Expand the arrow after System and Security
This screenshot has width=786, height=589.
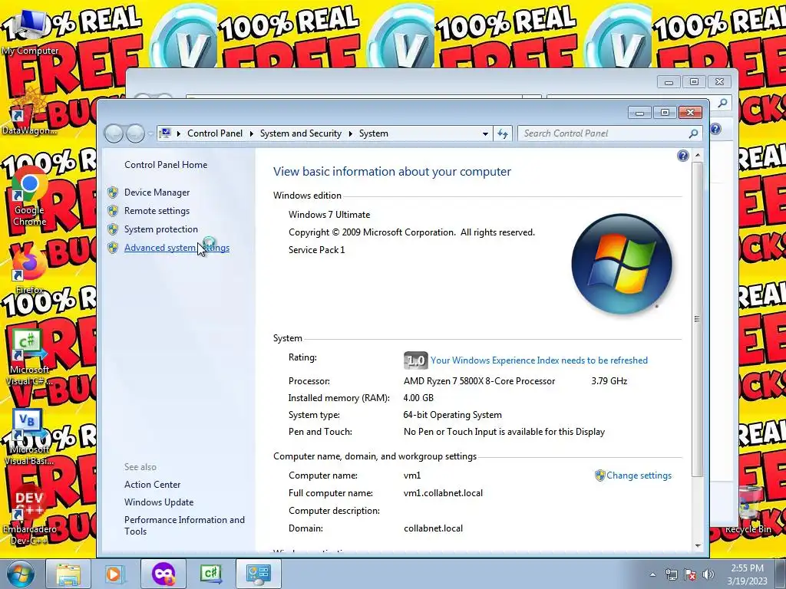pos(350,133)
